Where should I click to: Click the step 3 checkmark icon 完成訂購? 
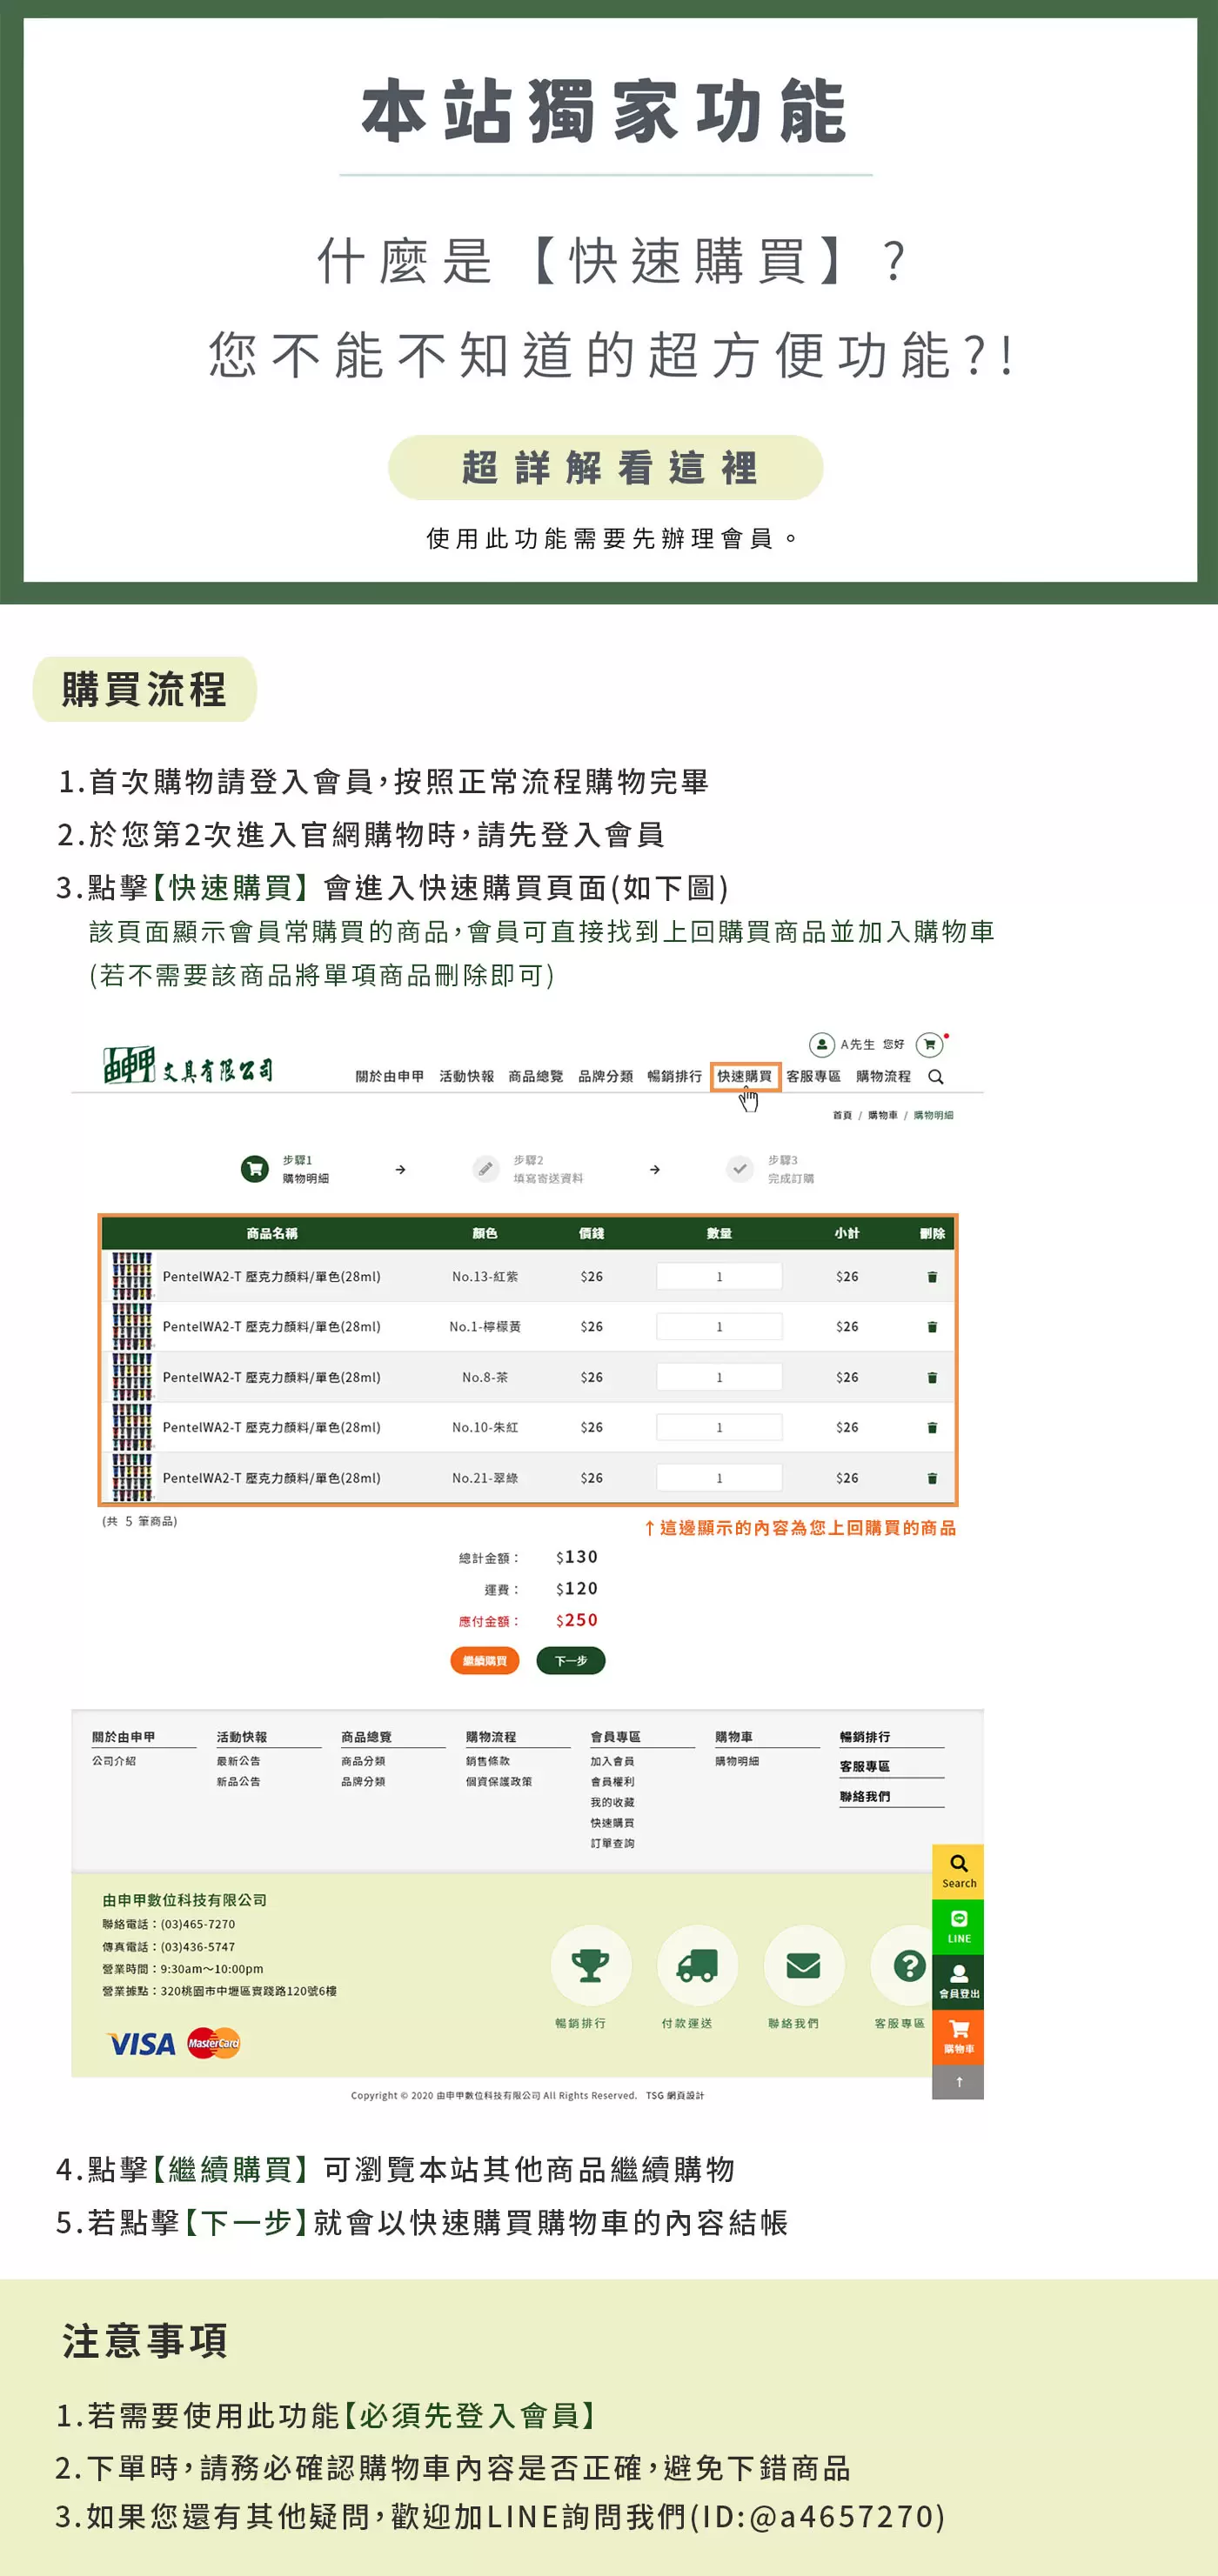coord(740,1168)
